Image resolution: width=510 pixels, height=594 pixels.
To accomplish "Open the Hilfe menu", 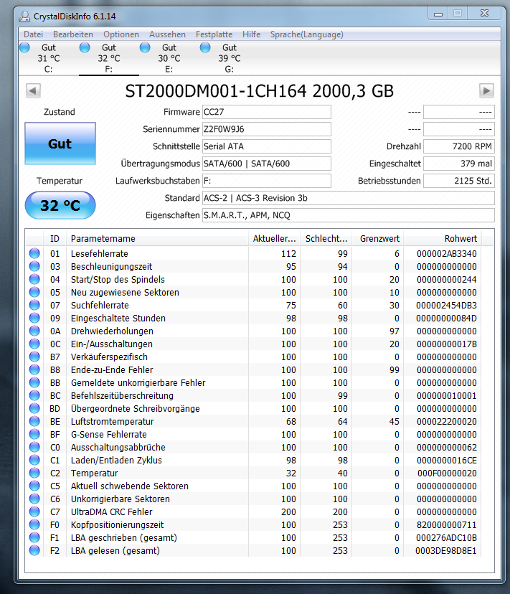I will pos(251,34).
